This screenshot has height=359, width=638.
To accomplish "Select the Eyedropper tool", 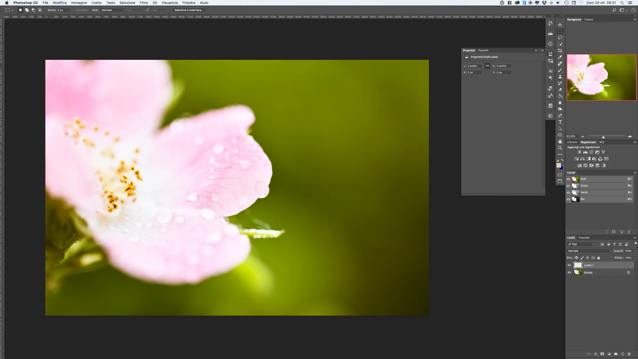I will coord(560,57).
